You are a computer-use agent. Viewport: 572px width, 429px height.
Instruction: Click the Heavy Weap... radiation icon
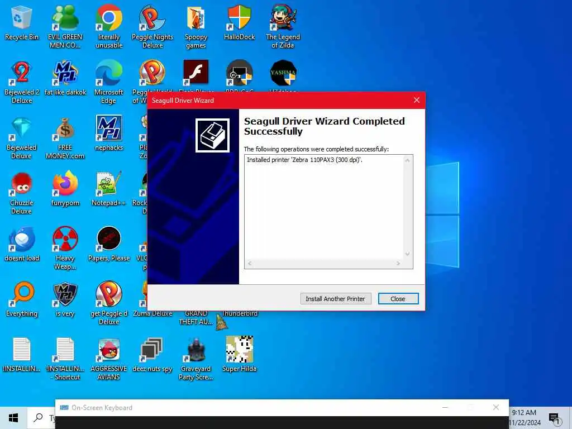click(x=65, y=248)
